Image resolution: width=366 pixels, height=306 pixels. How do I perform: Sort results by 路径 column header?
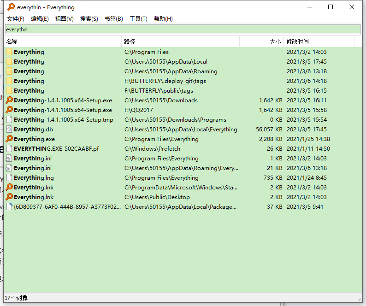tap(180, 41)
